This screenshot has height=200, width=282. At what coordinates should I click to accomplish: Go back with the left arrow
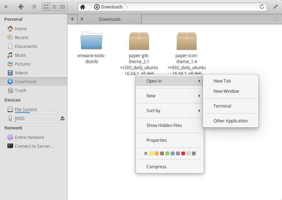tap(21, 7)
